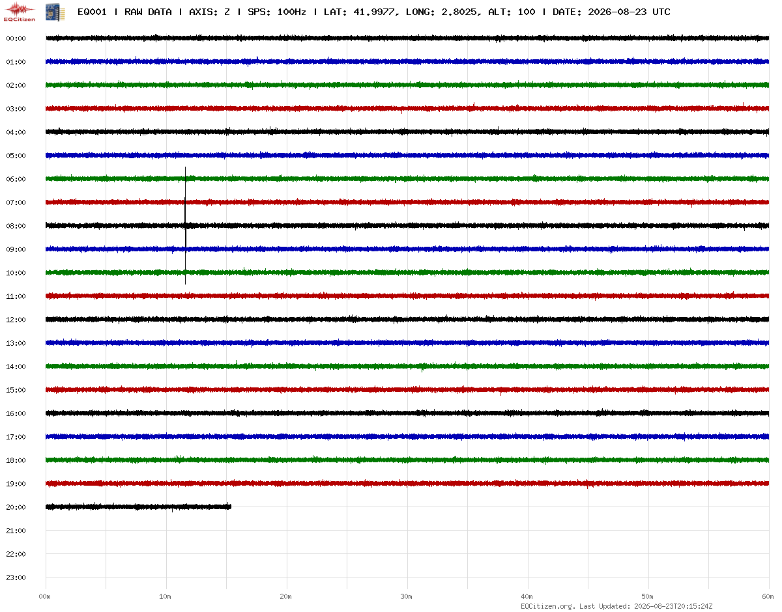Click the 23:00 hour label

(16, 577)
